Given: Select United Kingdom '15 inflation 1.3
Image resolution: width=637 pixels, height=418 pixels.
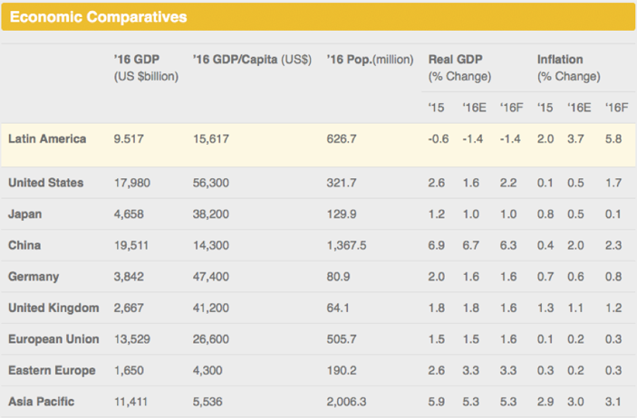Looking at the screenshot, I should (x=545, y=308).
